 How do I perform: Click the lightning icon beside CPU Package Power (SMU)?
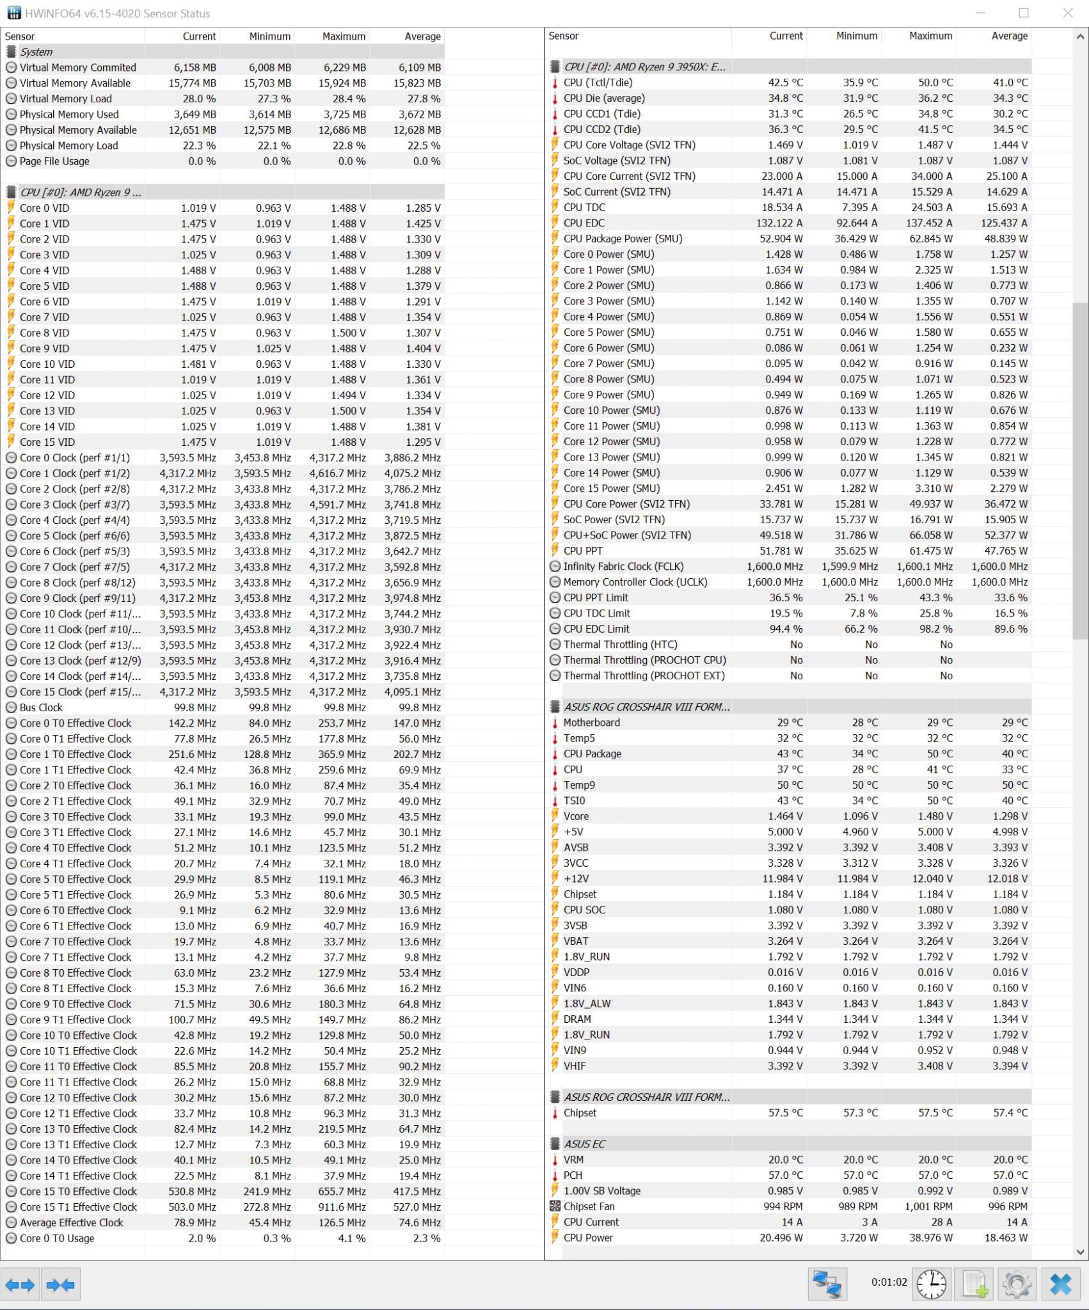(555, 239)
